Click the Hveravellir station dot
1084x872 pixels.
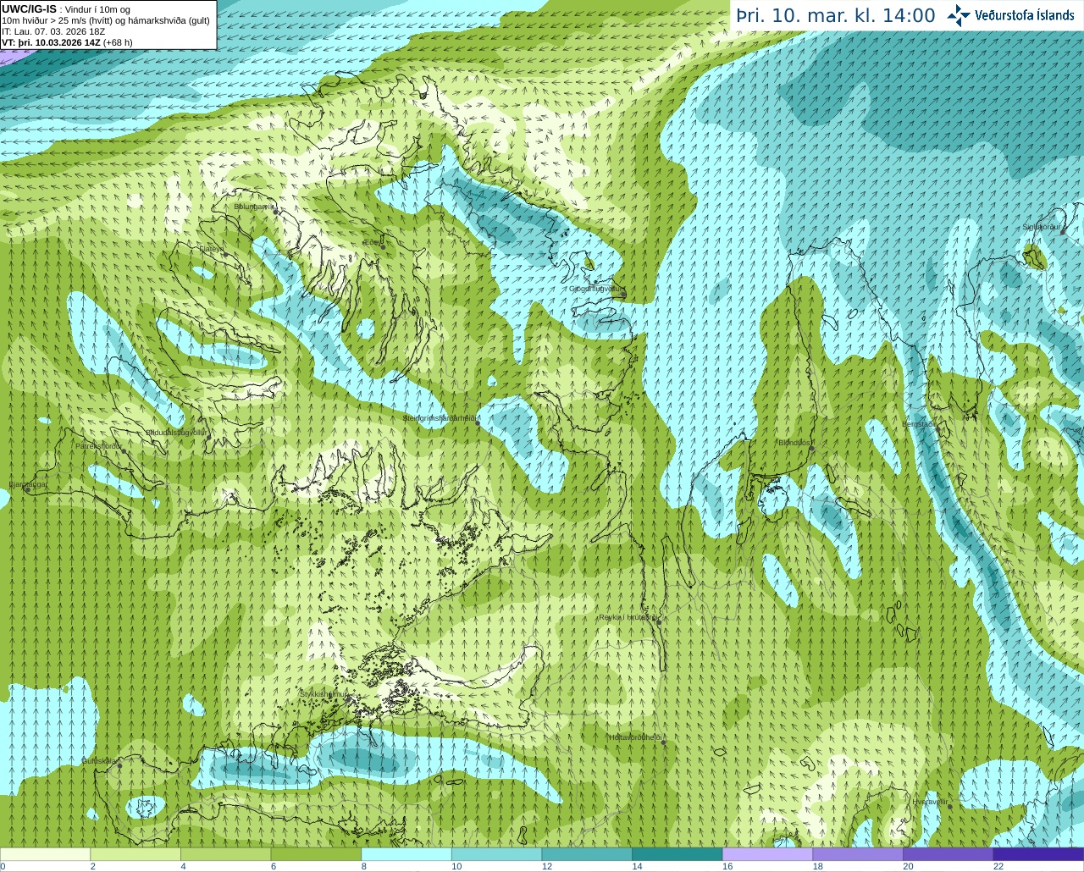tap(949, 807)
